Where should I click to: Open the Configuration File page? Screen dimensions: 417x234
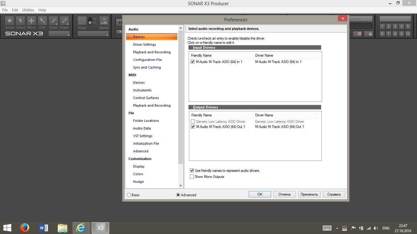tap(147, 60)
